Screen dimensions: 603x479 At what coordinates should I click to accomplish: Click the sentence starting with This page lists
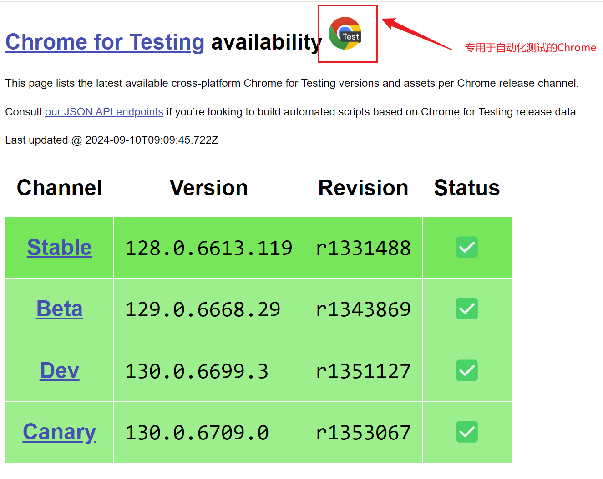(x=292, y=83)
